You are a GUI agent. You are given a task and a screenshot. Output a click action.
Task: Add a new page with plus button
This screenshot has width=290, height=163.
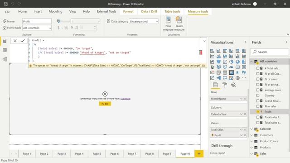point(199,154)
